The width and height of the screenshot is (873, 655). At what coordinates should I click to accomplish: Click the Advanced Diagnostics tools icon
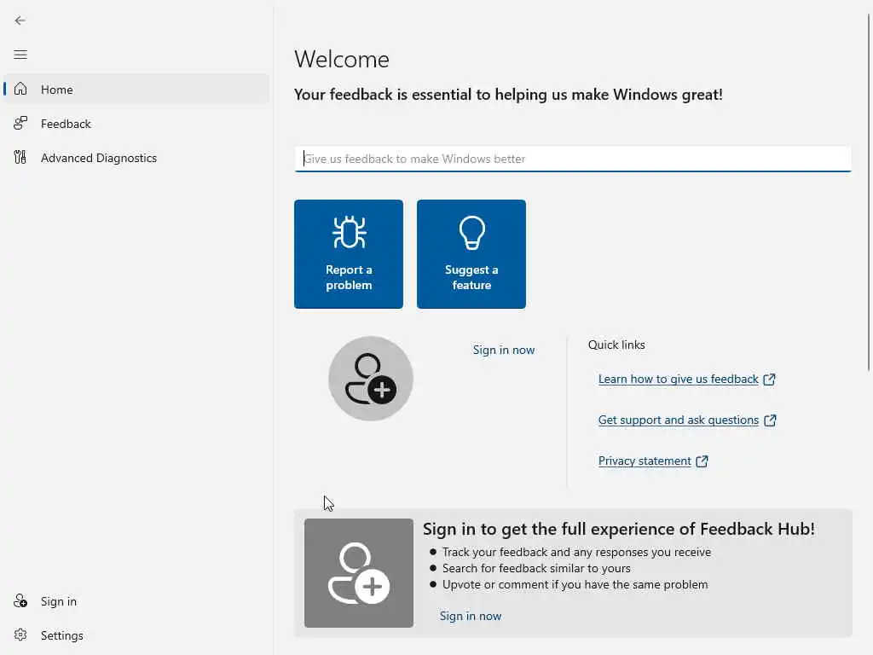coord(20,158)
